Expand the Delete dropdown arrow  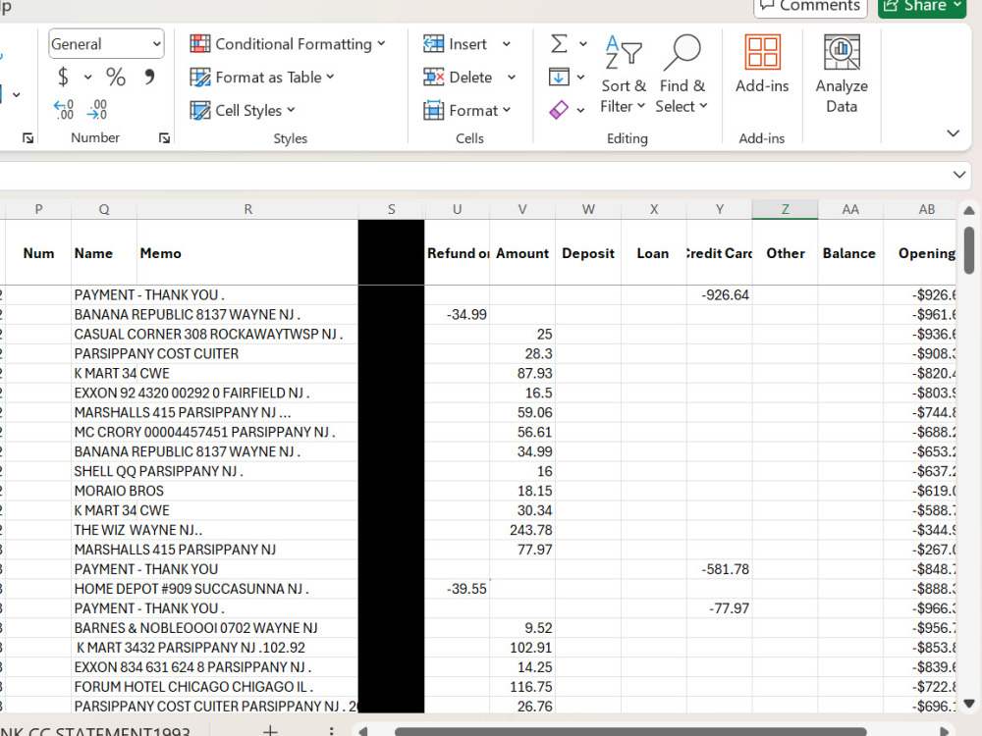click(512, 77)
